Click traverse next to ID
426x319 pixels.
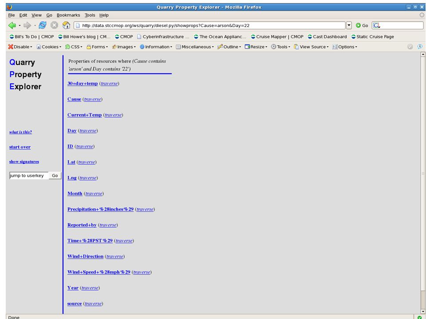pyautogui.click(x=84, y=147)
